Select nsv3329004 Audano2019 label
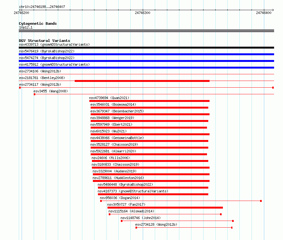Screen dimensions: 283x240 tap(114, 171)
